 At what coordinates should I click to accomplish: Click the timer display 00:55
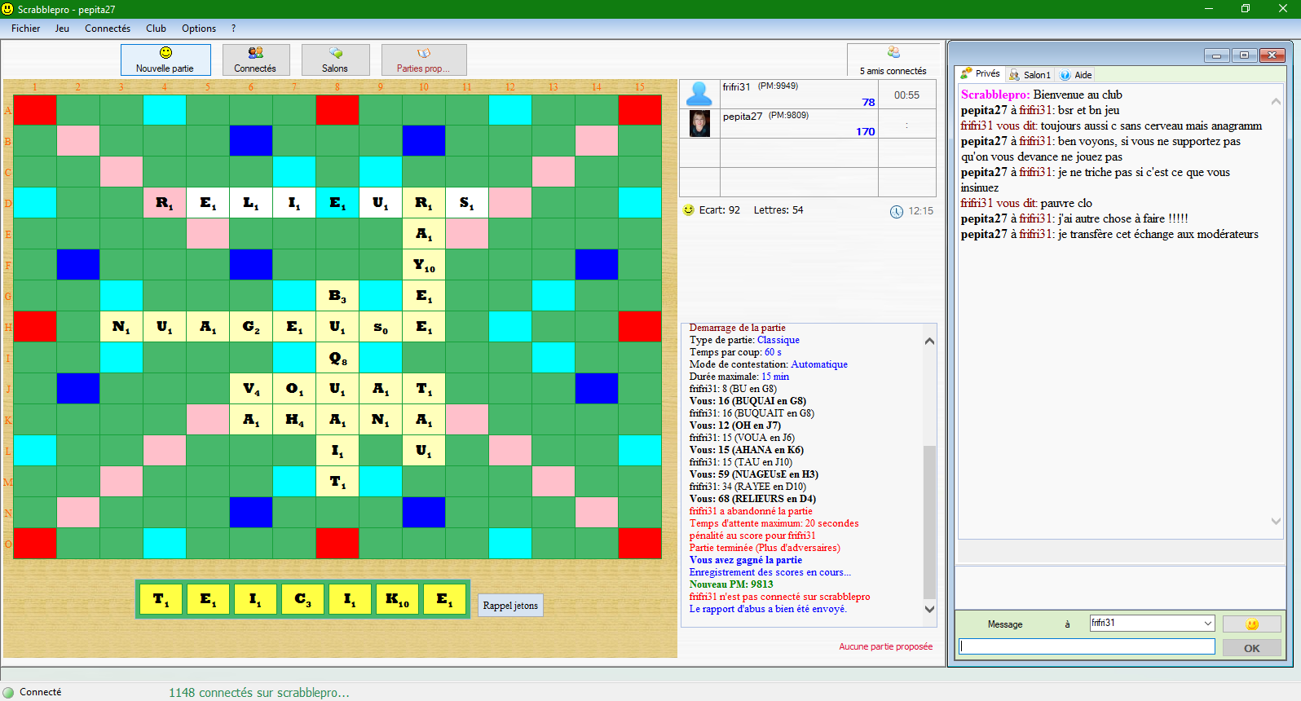pyautogui.click(x=906, y=95)
